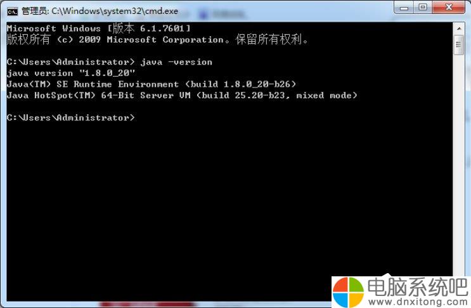Screen dimensions: 471x308
Task: Select the line java version "1.8.0_20"
Action: pos(71,73)
